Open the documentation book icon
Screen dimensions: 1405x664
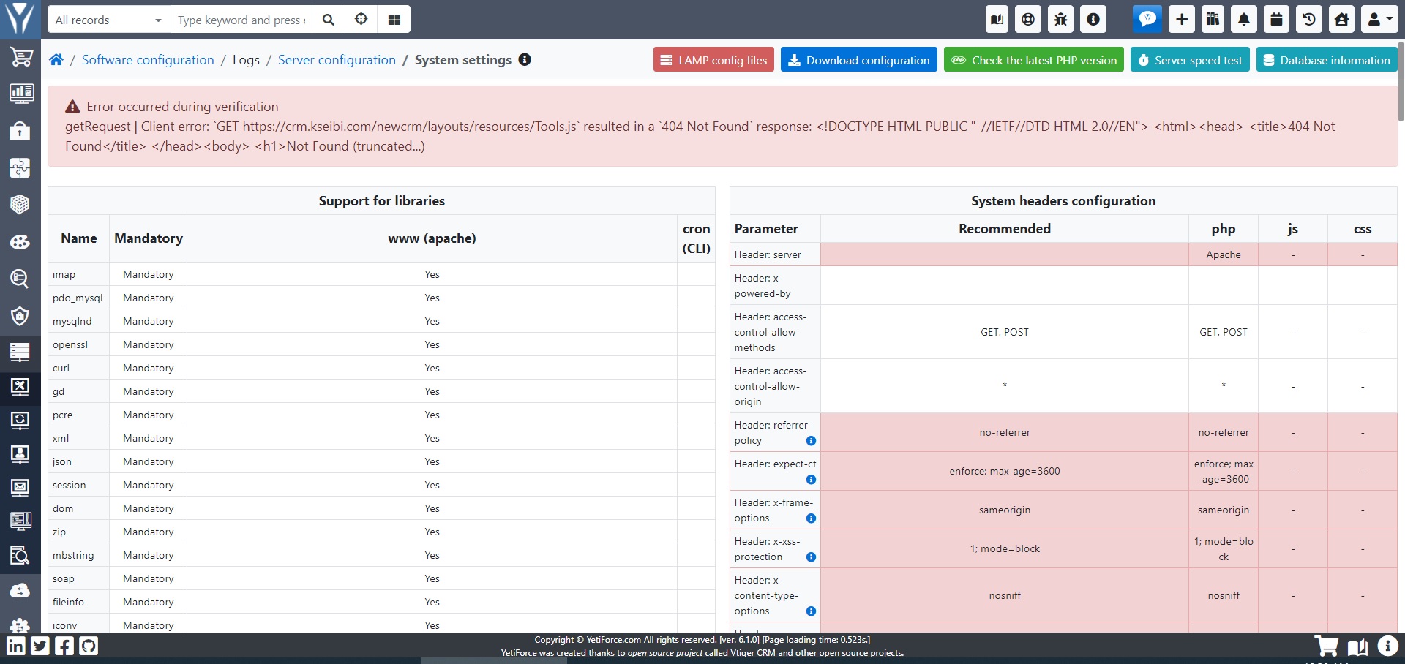click(996, 19)
